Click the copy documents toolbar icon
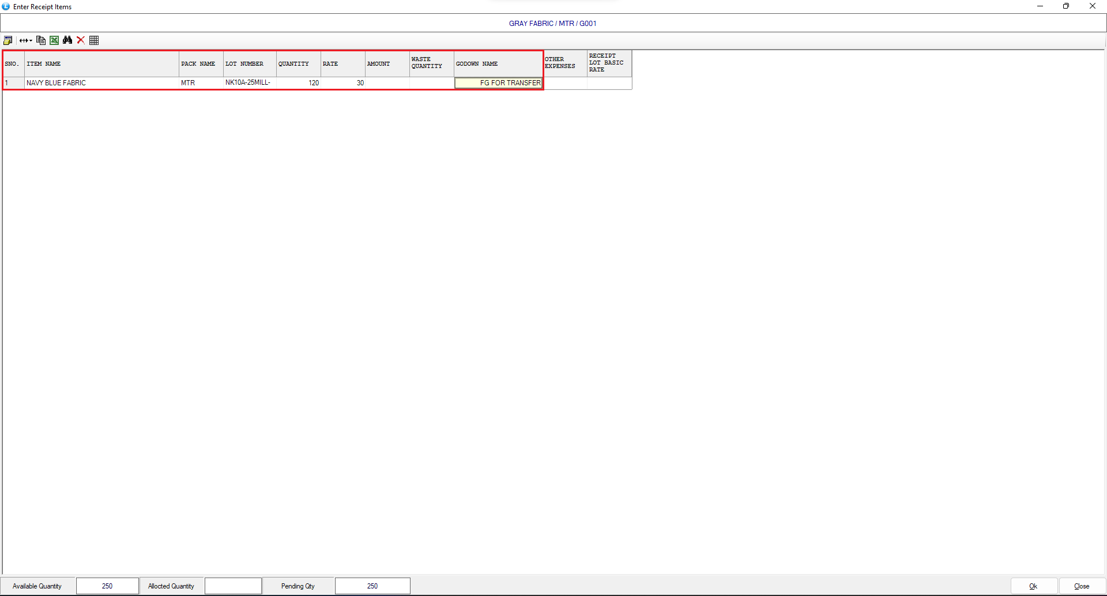 (x=41, y=40)
